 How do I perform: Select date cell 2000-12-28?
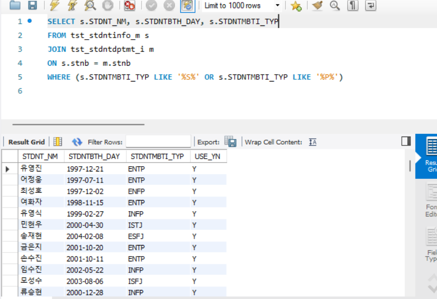(x=95, y=292)
